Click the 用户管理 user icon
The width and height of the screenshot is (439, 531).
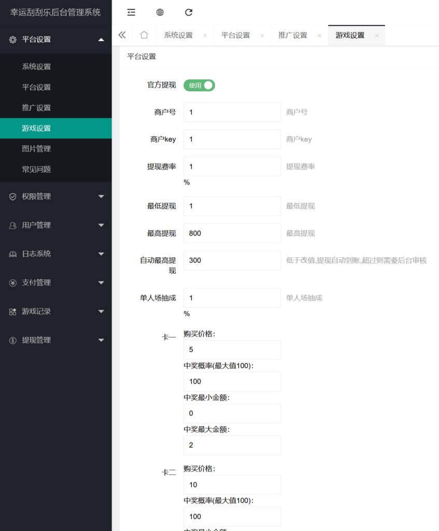click(x=13, y=225)
